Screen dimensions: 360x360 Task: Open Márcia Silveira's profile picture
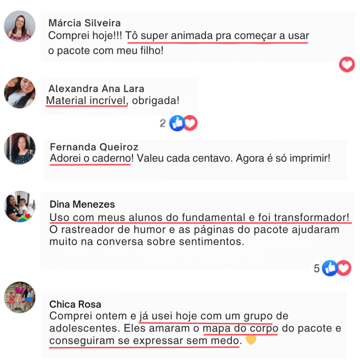pos(20,26)
